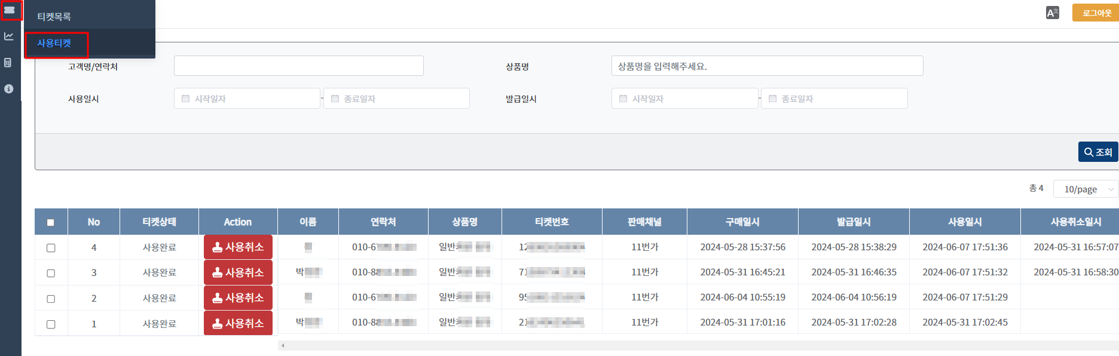Open the info circle sidebar icon
The width and height of the screenshot is (1119, 356).
[x=8, y=89]
